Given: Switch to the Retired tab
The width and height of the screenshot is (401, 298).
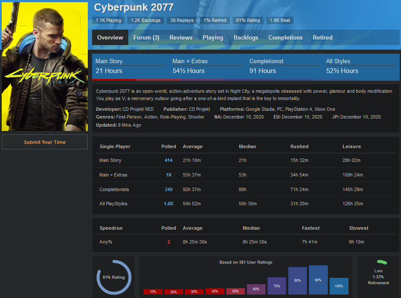Looking at the screenshot, I should pos(323,37).
